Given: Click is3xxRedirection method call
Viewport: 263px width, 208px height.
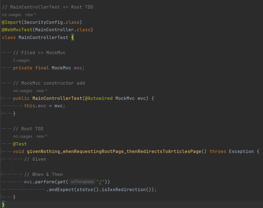Looking at the screenshot, I should 124,190.
